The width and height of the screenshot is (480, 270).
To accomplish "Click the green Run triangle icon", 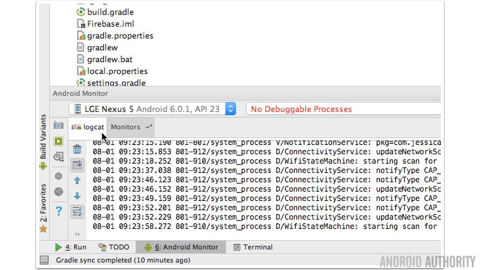I will [58, 247].
